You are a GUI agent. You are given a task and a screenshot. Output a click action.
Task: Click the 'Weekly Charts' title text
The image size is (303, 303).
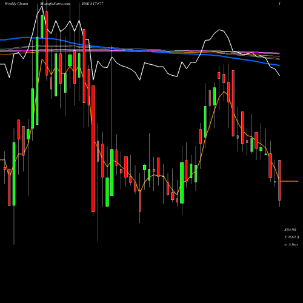(x=16, y=4)
